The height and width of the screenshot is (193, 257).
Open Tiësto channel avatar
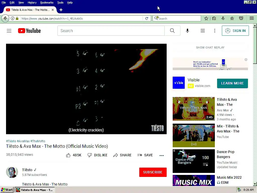[x=12, y=172]
